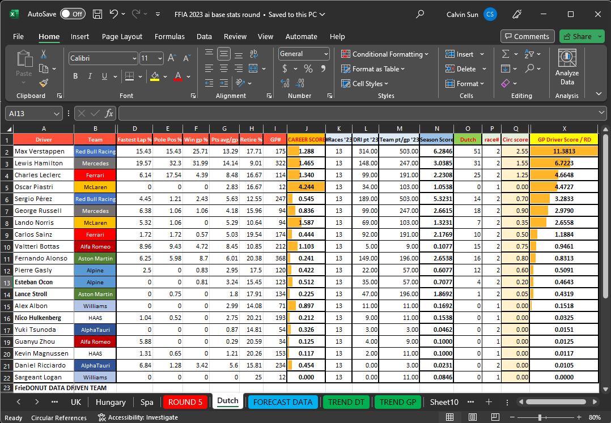
Task: Toggle Underline formatting
Action: [104, 76]
